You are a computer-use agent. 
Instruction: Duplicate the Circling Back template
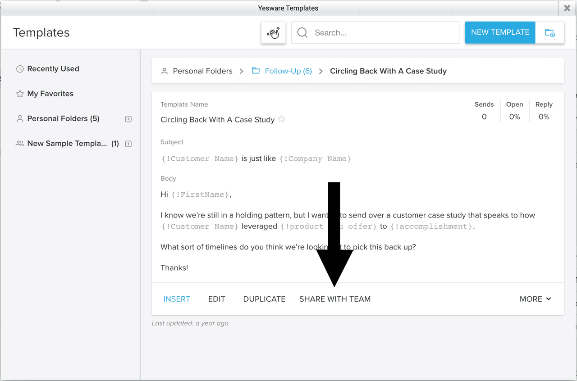point(264,299)
